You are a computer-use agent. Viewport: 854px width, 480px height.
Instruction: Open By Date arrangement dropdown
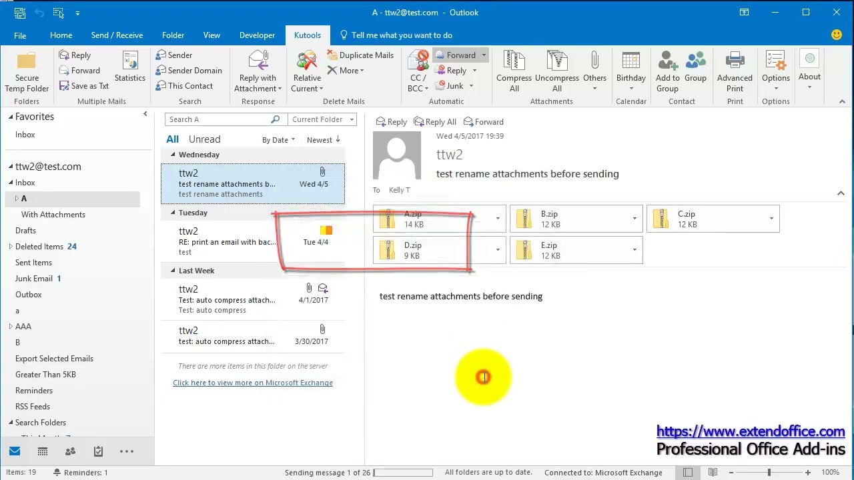278,140
